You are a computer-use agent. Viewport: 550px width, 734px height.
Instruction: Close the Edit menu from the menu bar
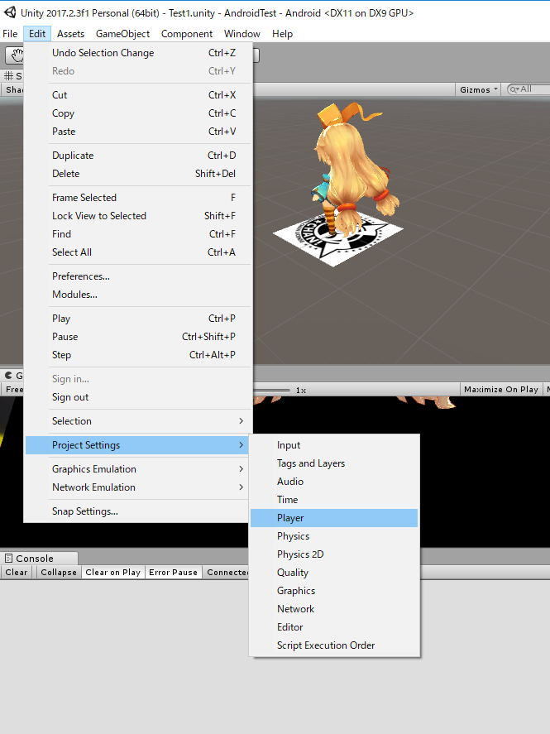point(37,34)
